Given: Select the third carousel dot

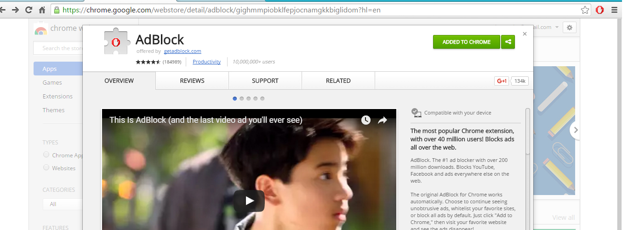Looking at the screenshot, I should [249, 98].
